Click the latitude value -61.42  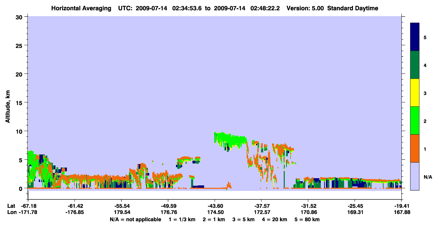(75, 206)
